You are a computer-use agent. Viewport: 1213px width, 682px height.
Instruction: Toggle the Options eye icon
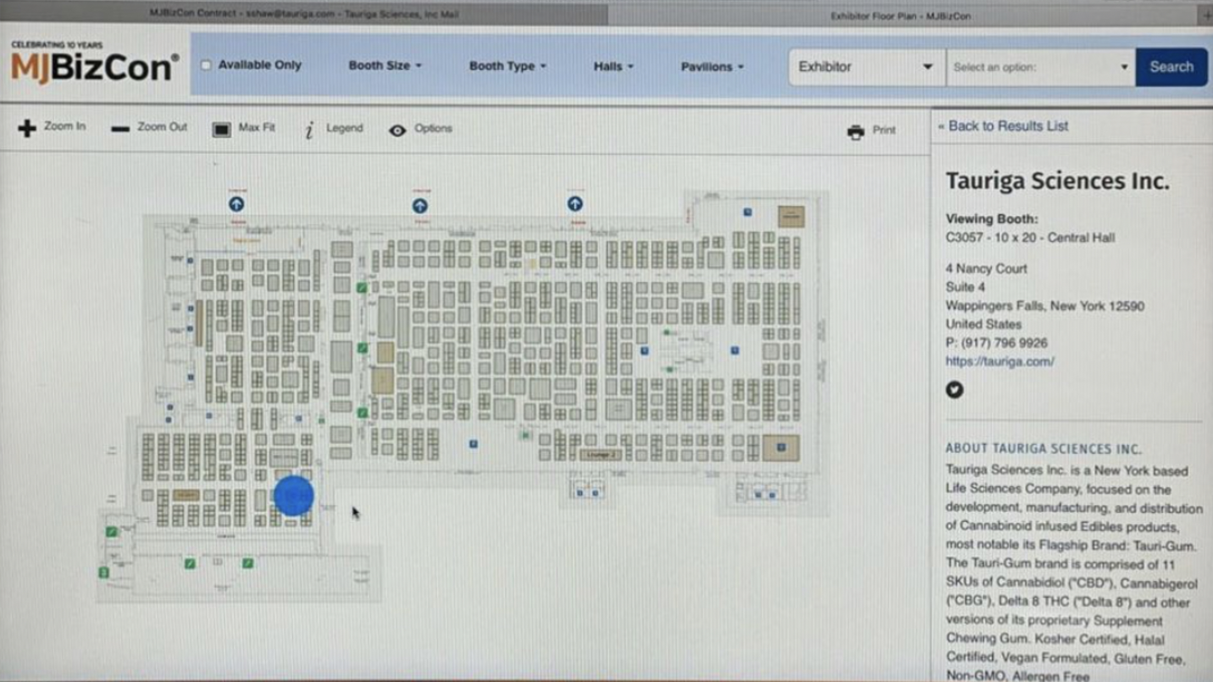point(397,130)
